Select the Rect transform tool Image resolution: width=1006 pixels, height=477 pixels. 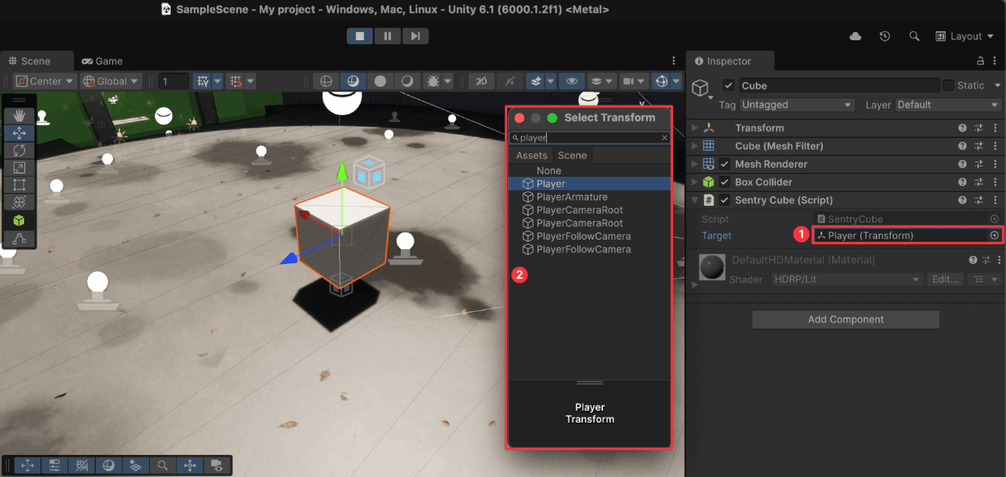(x=19, y=185)
